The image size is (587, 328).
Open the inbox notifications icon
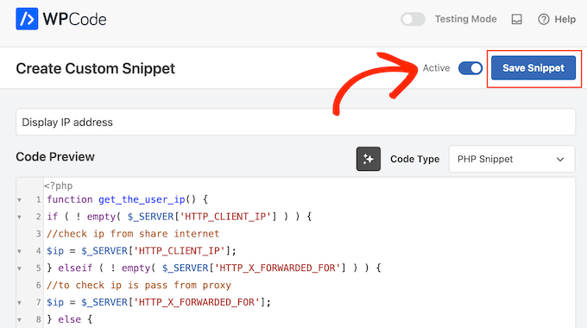point(516,19)
